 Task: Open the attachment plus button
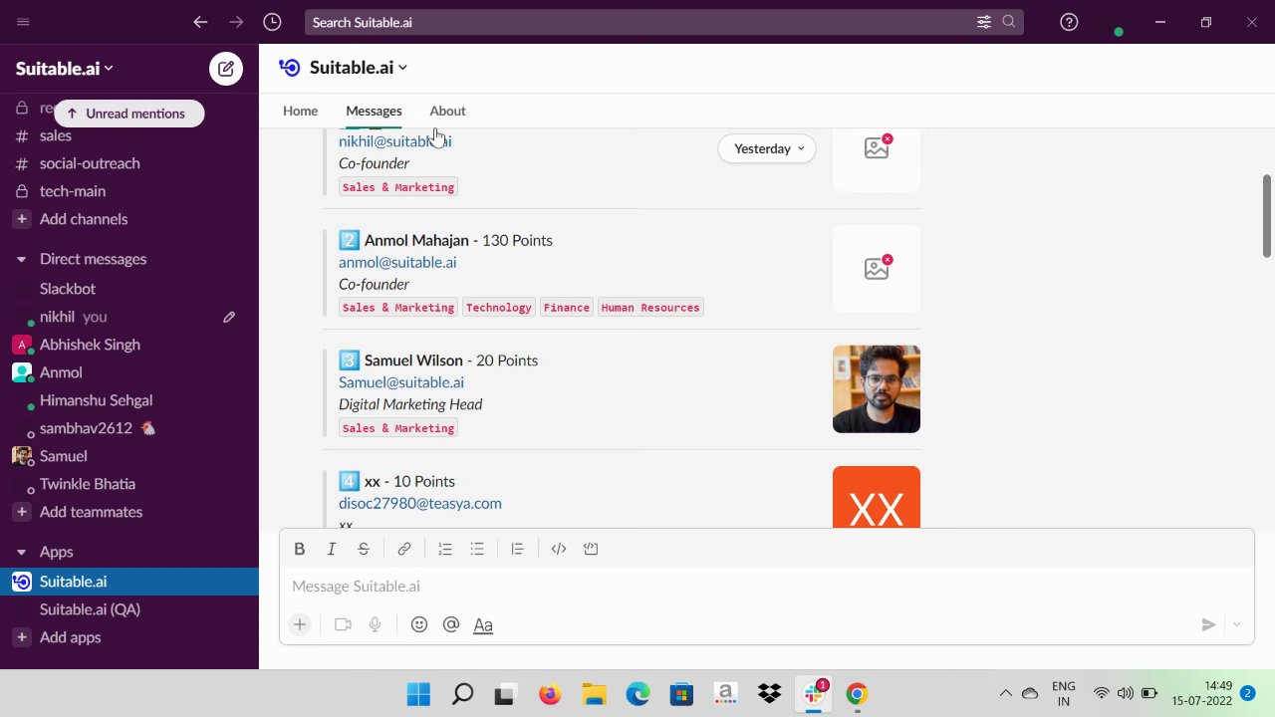click(300, 624)
